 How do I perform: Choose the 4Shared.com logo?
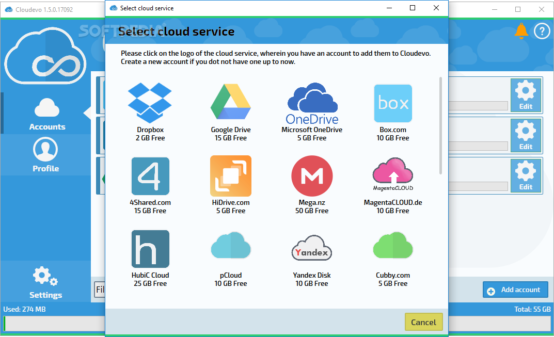coord(150,176)
